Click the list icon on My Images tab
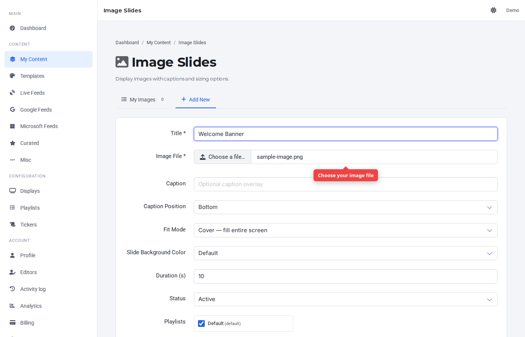525x337 pixels. click(x=124, y=99)
